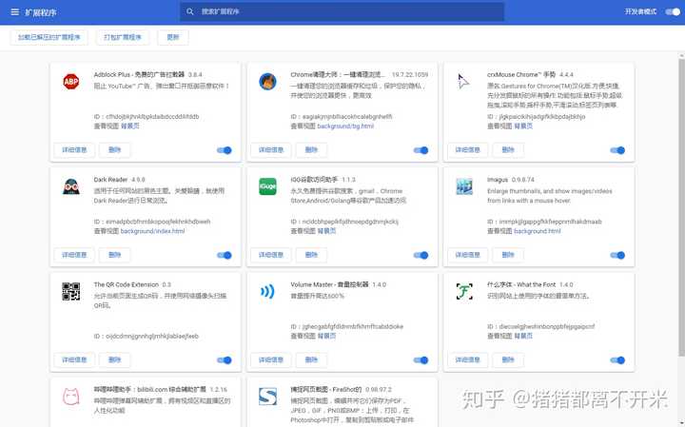Disable the What the Font toggle

coord(617,360)
